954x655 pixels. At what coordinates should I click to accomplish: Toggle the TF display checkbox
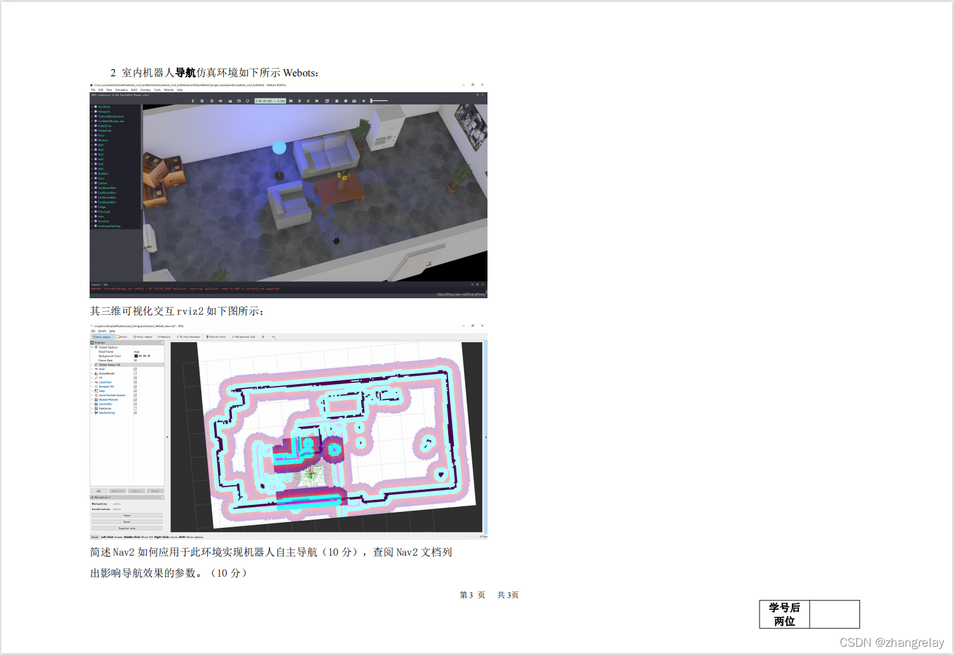coord(135,378)
